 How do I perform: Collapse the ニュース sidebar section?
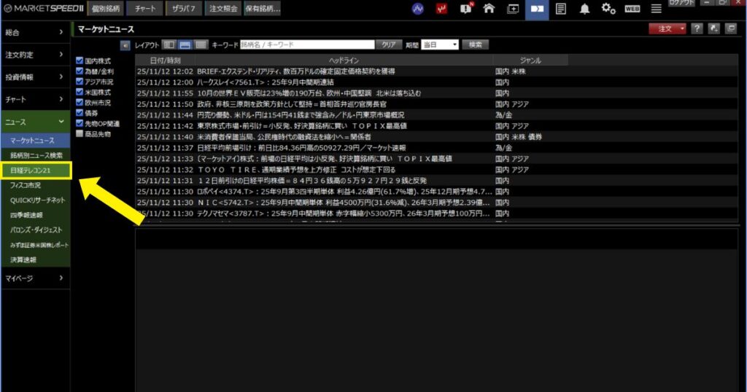tap(35, 122)
